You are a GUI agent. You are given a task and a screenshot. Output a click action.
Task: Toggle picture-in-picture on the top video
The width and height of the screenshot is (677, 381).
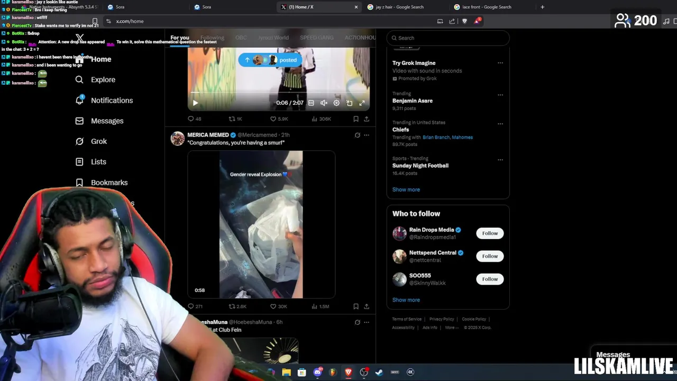pyautogui.click(x=349, y=103)
